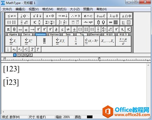152x120 pixels.
Task: Open the 样式(S) menu
Action: click(61, 9)
